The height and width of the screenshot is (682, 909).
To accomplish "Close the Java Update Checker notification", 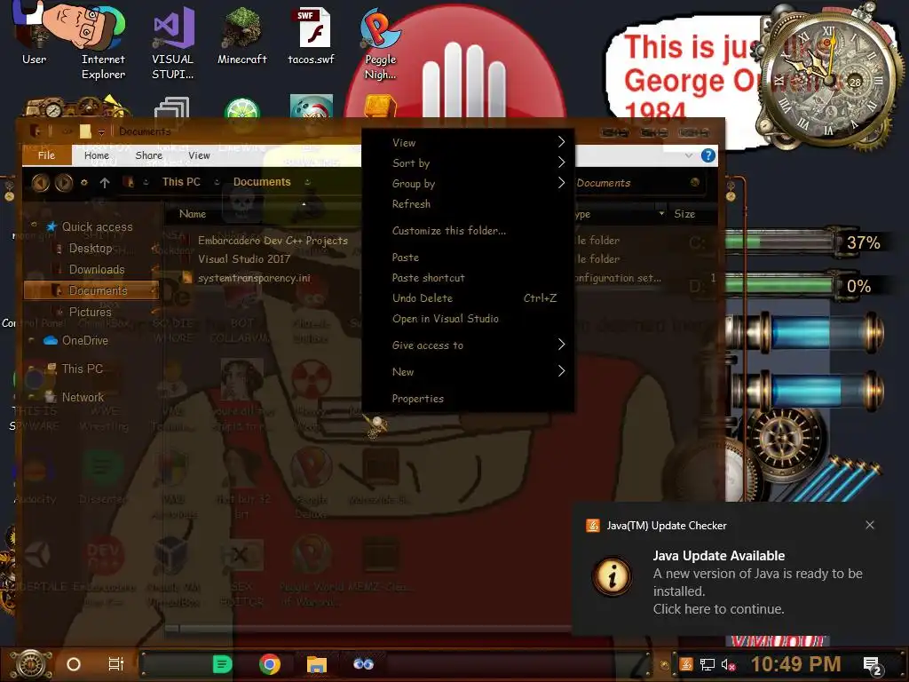I will pyautogui.click(x=870, y=525).
